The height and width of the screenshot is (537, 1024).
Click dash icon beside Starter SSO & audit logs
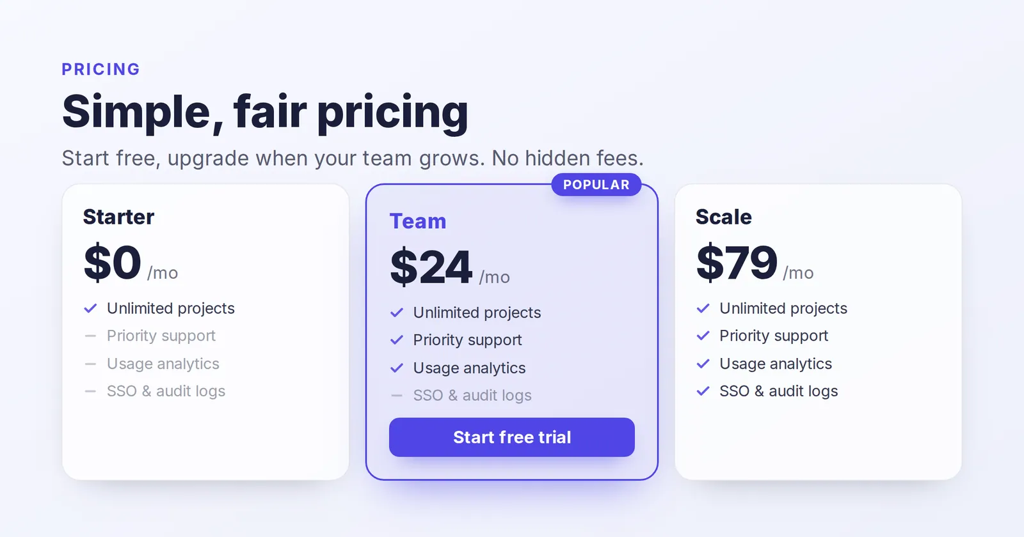click(x=90, y=391)
